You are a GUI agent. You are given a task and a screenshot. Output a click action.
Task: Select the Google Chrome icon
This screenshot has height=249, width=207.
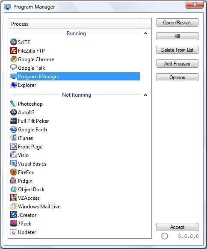point(14,59)
